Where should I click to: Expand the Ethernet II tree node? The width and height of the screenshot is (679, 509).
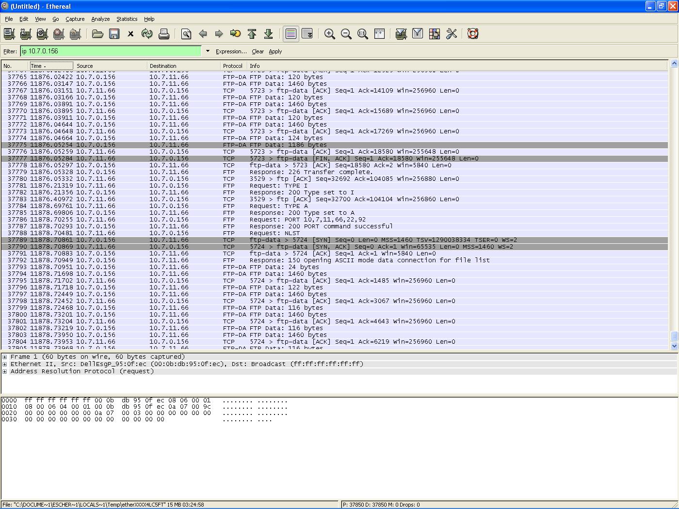(5, 364)
